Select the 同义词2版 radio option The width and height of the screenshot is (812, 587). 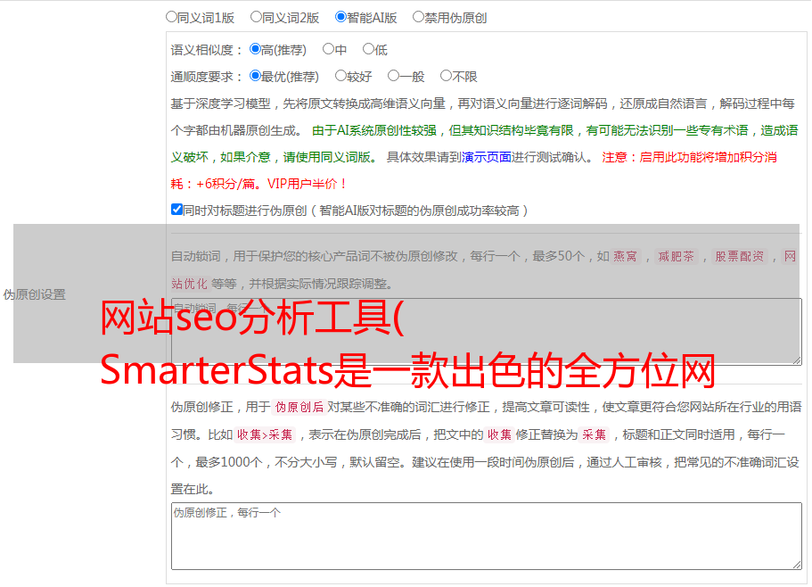(256, 17)
